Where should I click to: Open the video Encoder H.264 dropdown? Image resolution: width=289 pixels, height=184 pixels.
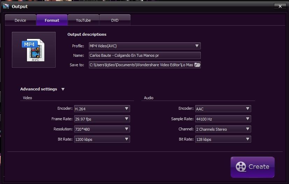pos(102,109)
